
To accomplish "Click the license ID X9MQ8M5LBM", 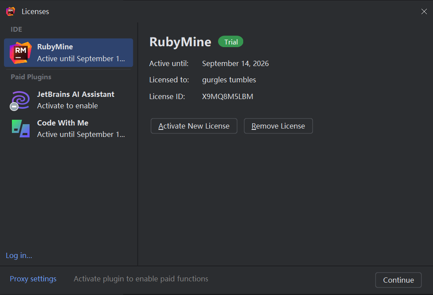I will 228,96.
